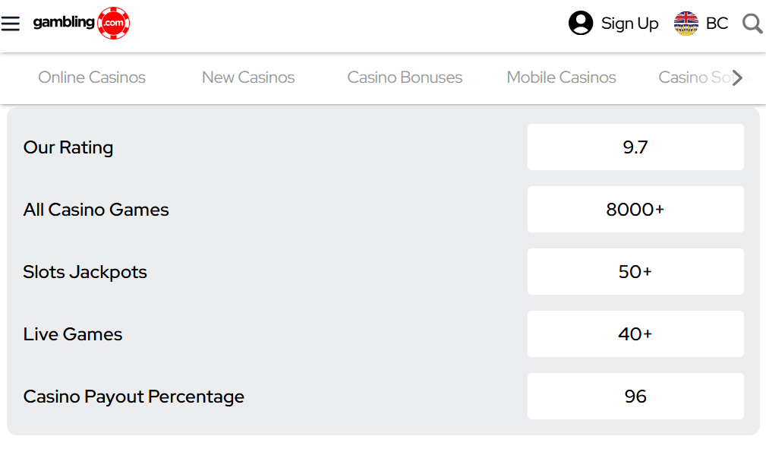Click the 9.7 rating value box
The width and height of the screenshot is (766, 452).
pyautogui.click(x=635, y=147)
